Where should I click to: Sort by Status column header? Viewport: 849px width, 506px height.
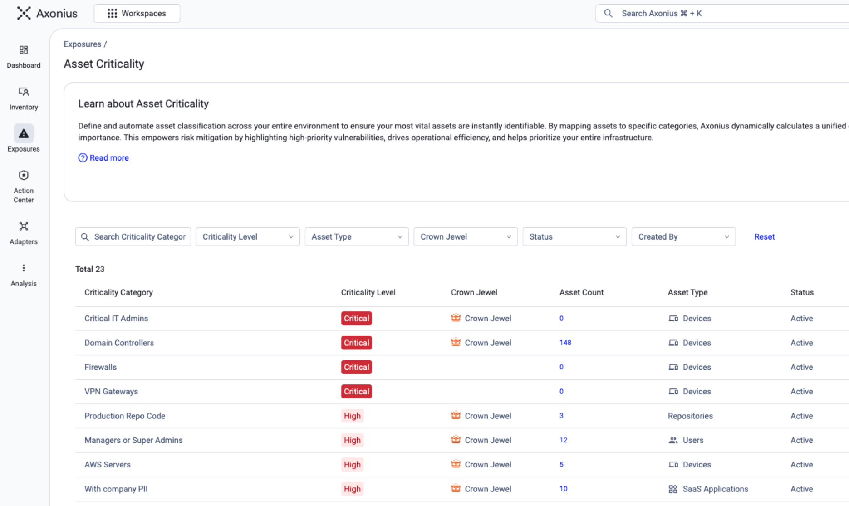802,292
